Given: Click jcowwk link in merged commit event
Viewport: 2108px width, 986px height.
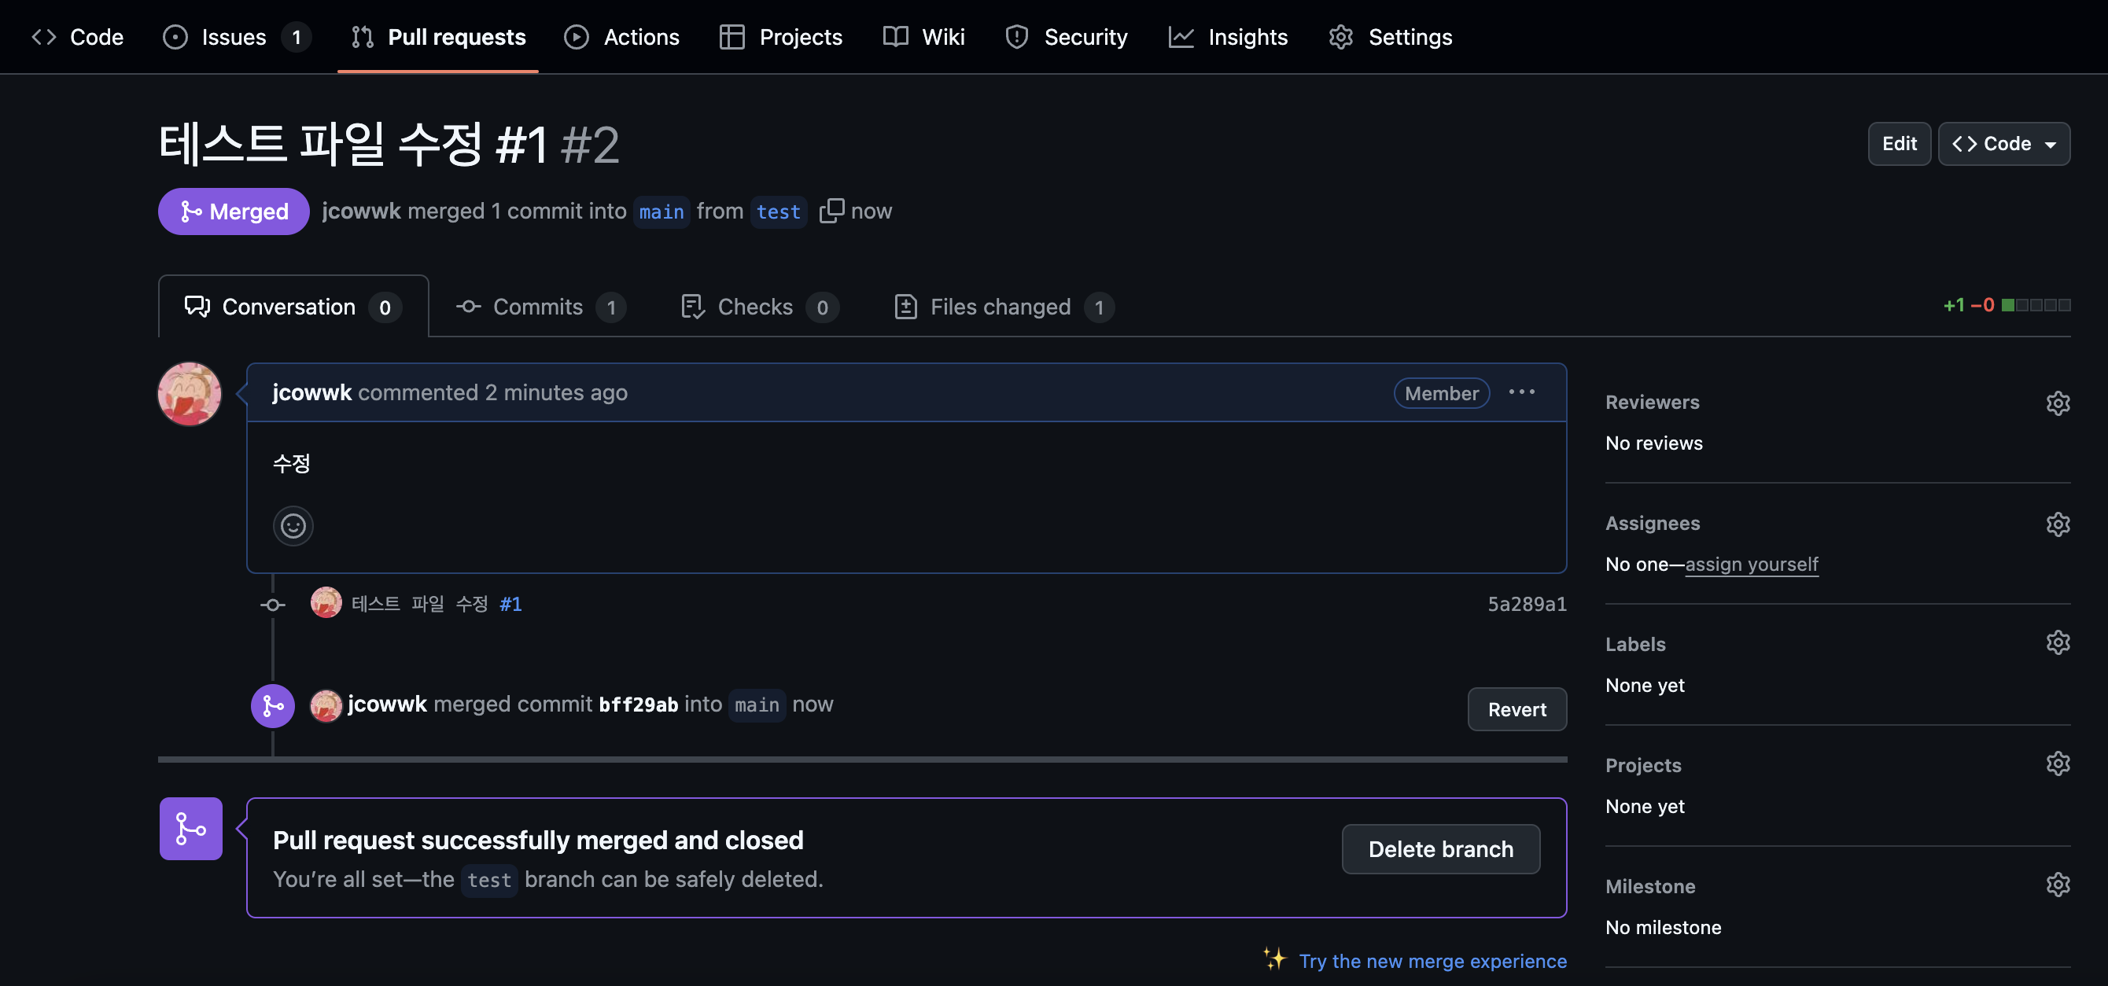Looking at the screenshot, I should (x=387, y=704).
